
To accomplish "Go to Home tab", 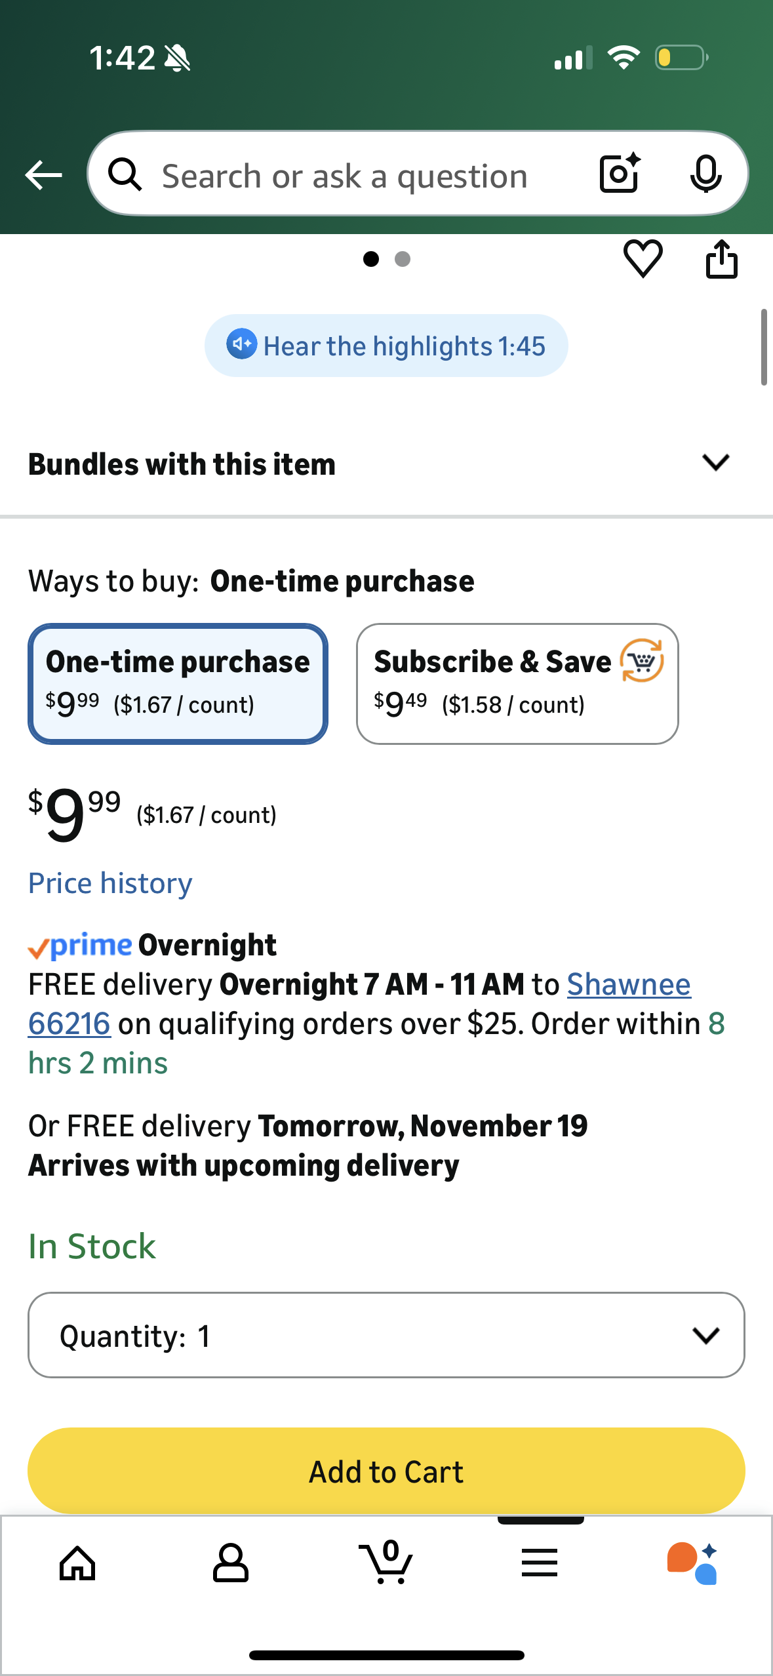I will click(77, 1563).
